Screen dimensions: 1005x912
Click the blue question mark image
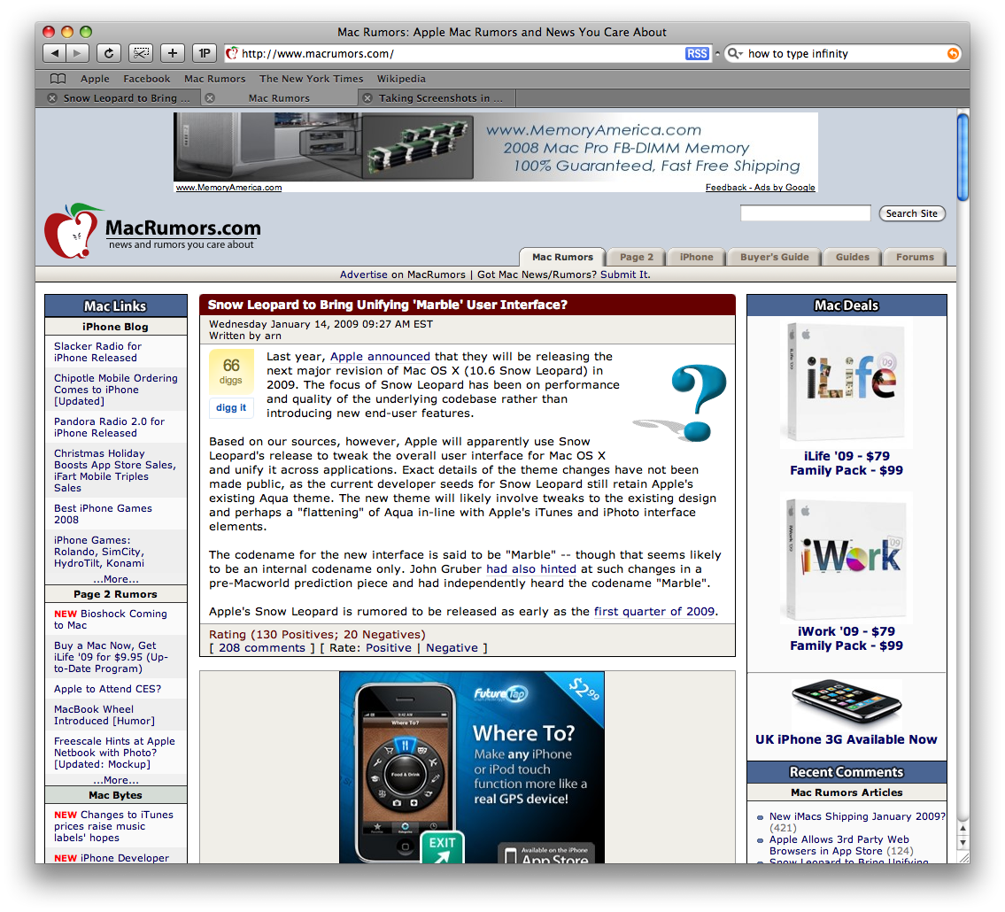[x=681, y=403]
